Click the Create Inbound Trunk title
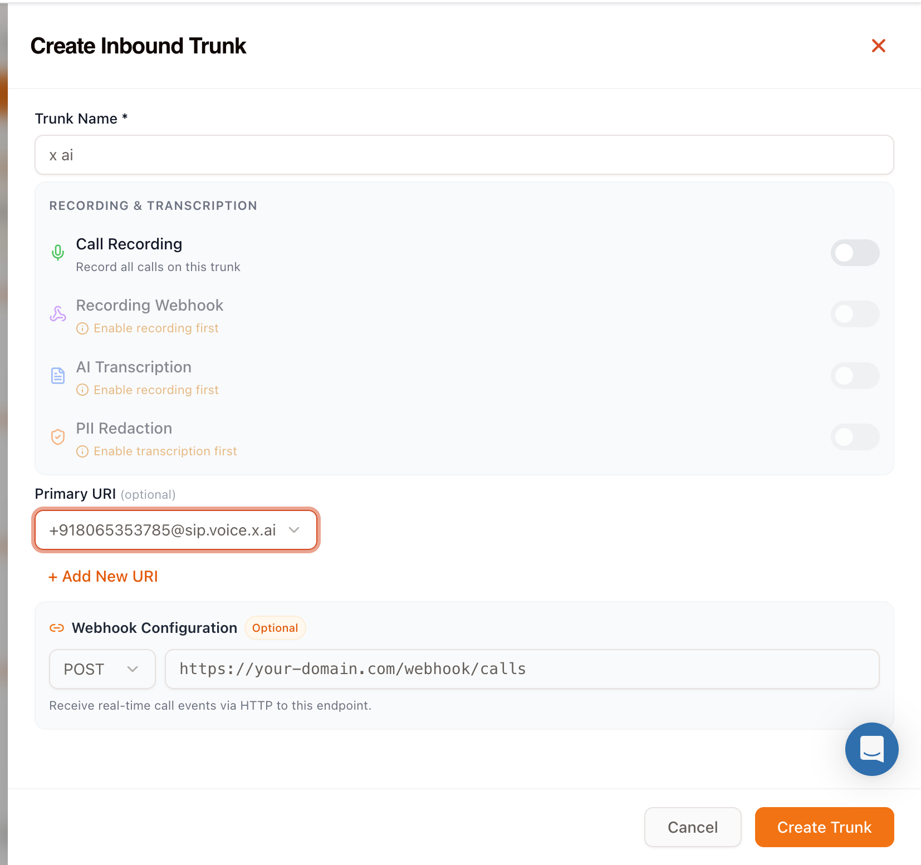This screenshot has height=865, width=921. point(138,46)
